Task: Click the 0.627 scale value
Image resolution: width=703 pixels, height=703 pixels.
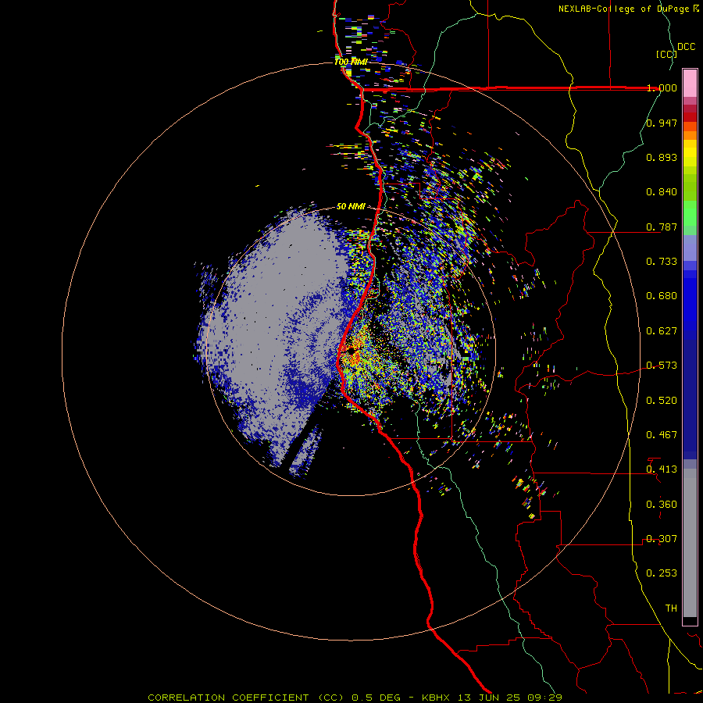Action: tap(662, 331)
